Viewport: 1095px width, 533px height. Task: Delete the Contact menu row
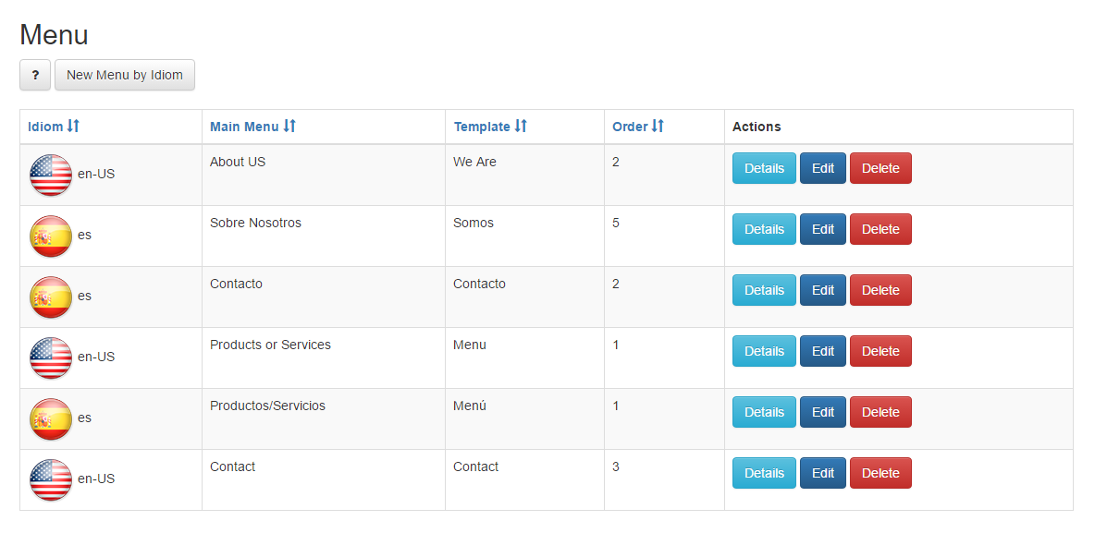[880, 473]
